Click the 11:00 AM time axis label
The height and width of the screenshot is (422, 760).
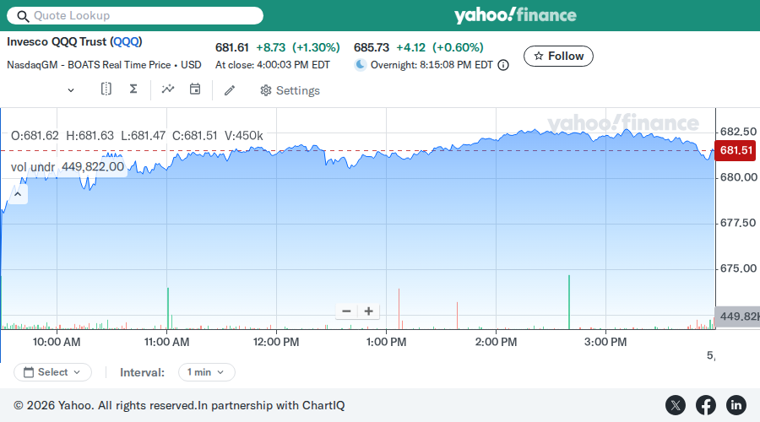pos(166,342)
